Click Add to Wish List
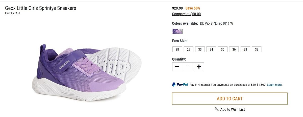 pyautogui.click(x=232, y=109)
